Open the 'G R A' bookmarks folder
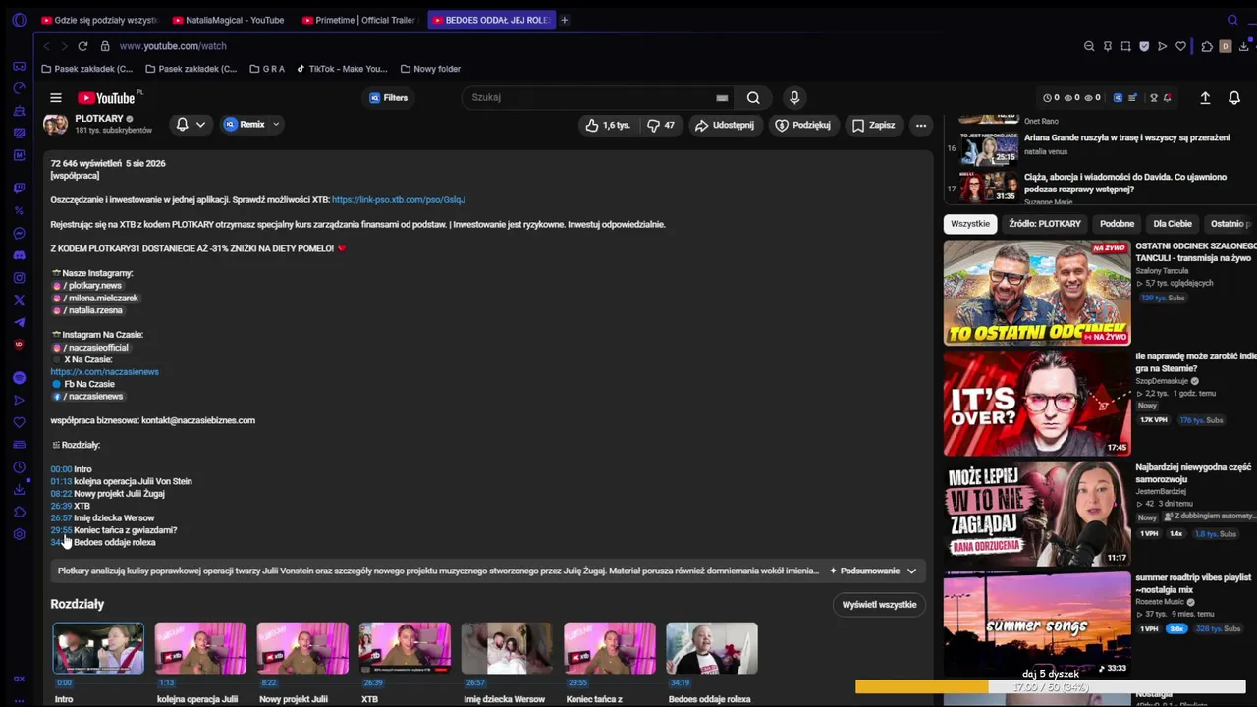The height and width of the screenshot is (707, 1257). coord(267,69)
